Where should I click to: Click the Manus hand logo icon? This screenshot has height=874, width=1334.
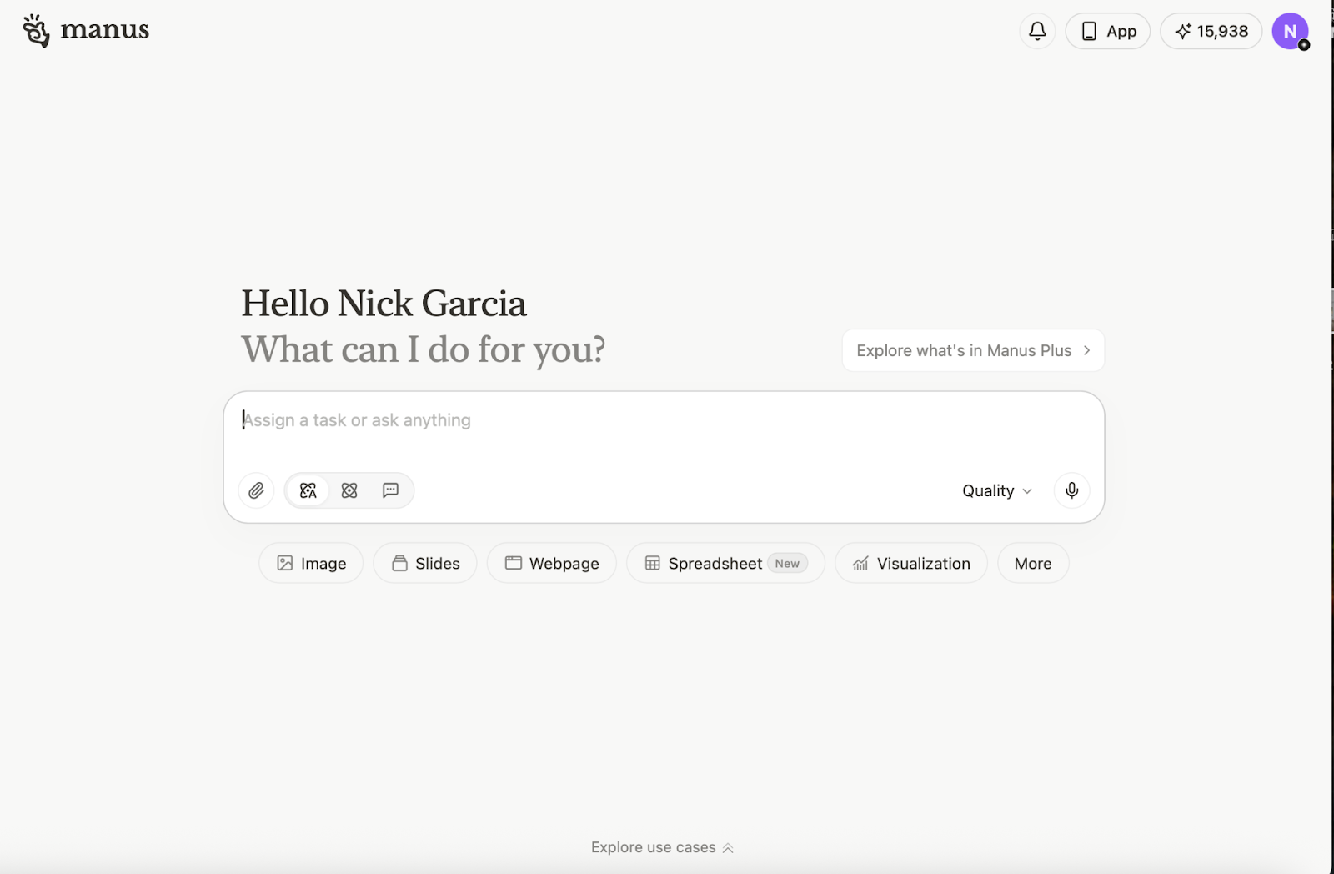(36, 31)
